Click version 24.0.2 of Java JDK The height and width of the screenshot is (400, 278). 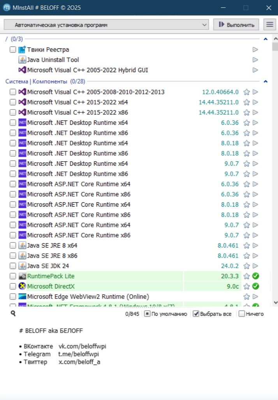pyautogui.click(x=230, y=266)
